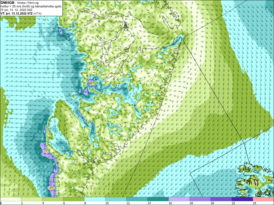Image resolution: width=274 pixels, height=205 pixels.
Task: Click the "DMI/IGB" title text
Action: pyautogui.click(x=7, y=3)
